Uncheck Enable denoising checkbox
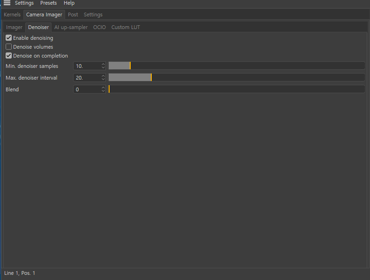Image resolution: width=370 pixels, height=280 pixels. [x=9, y=38]
